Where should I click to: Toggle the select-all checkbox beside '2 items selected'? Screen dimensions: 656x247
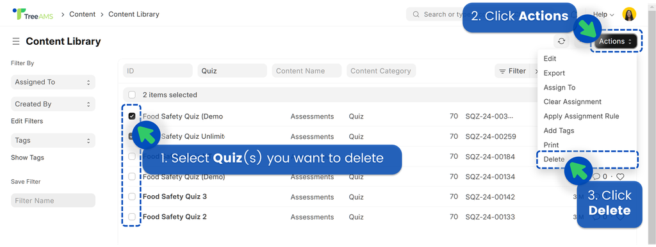132,95
